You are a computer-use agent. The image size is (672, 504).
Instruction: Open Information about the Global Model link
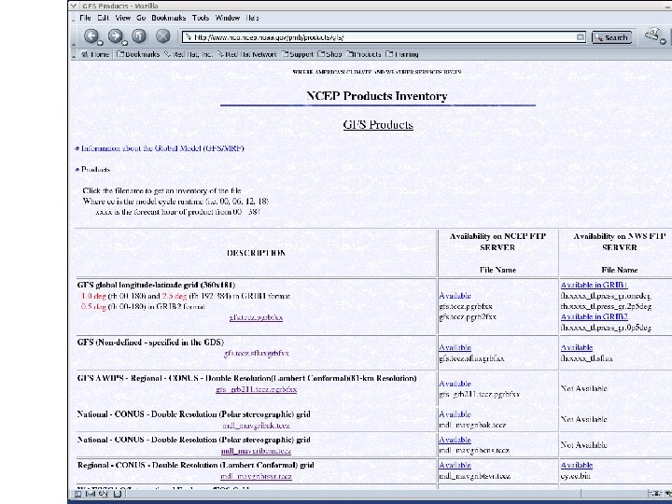[162, 148]
